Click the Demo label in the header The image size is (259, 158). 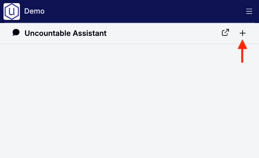pos(34,11)
